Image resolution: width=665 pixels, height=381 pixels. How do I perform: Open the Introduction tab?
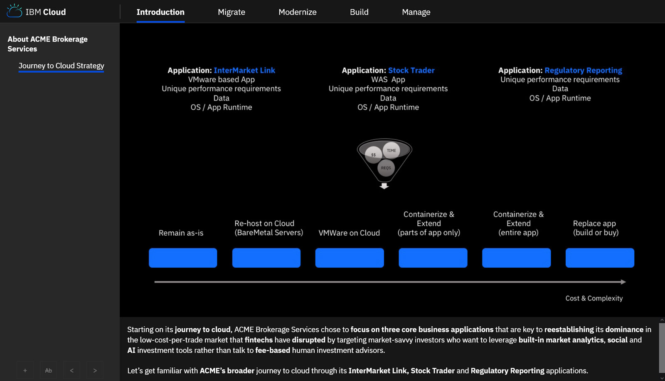160,12
